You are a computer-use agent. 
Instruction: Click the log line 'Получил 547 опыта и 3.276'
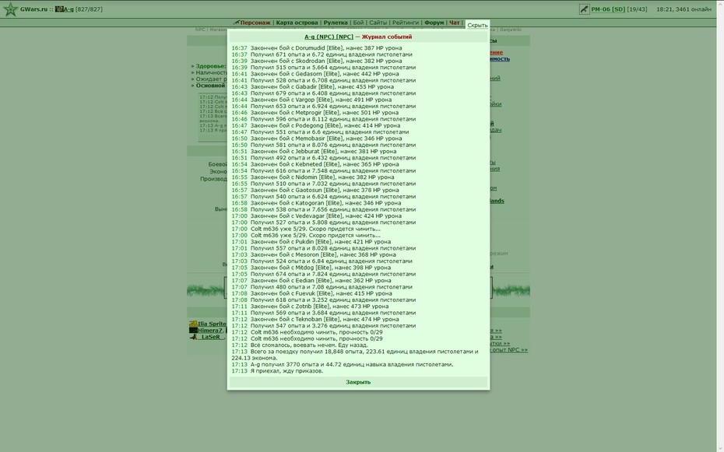point(324,326)
